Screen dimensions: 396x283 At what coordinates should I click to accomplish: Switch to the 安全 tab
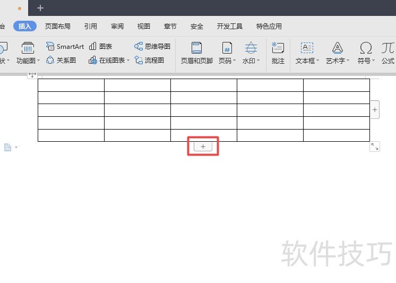[x=197, y=26]
